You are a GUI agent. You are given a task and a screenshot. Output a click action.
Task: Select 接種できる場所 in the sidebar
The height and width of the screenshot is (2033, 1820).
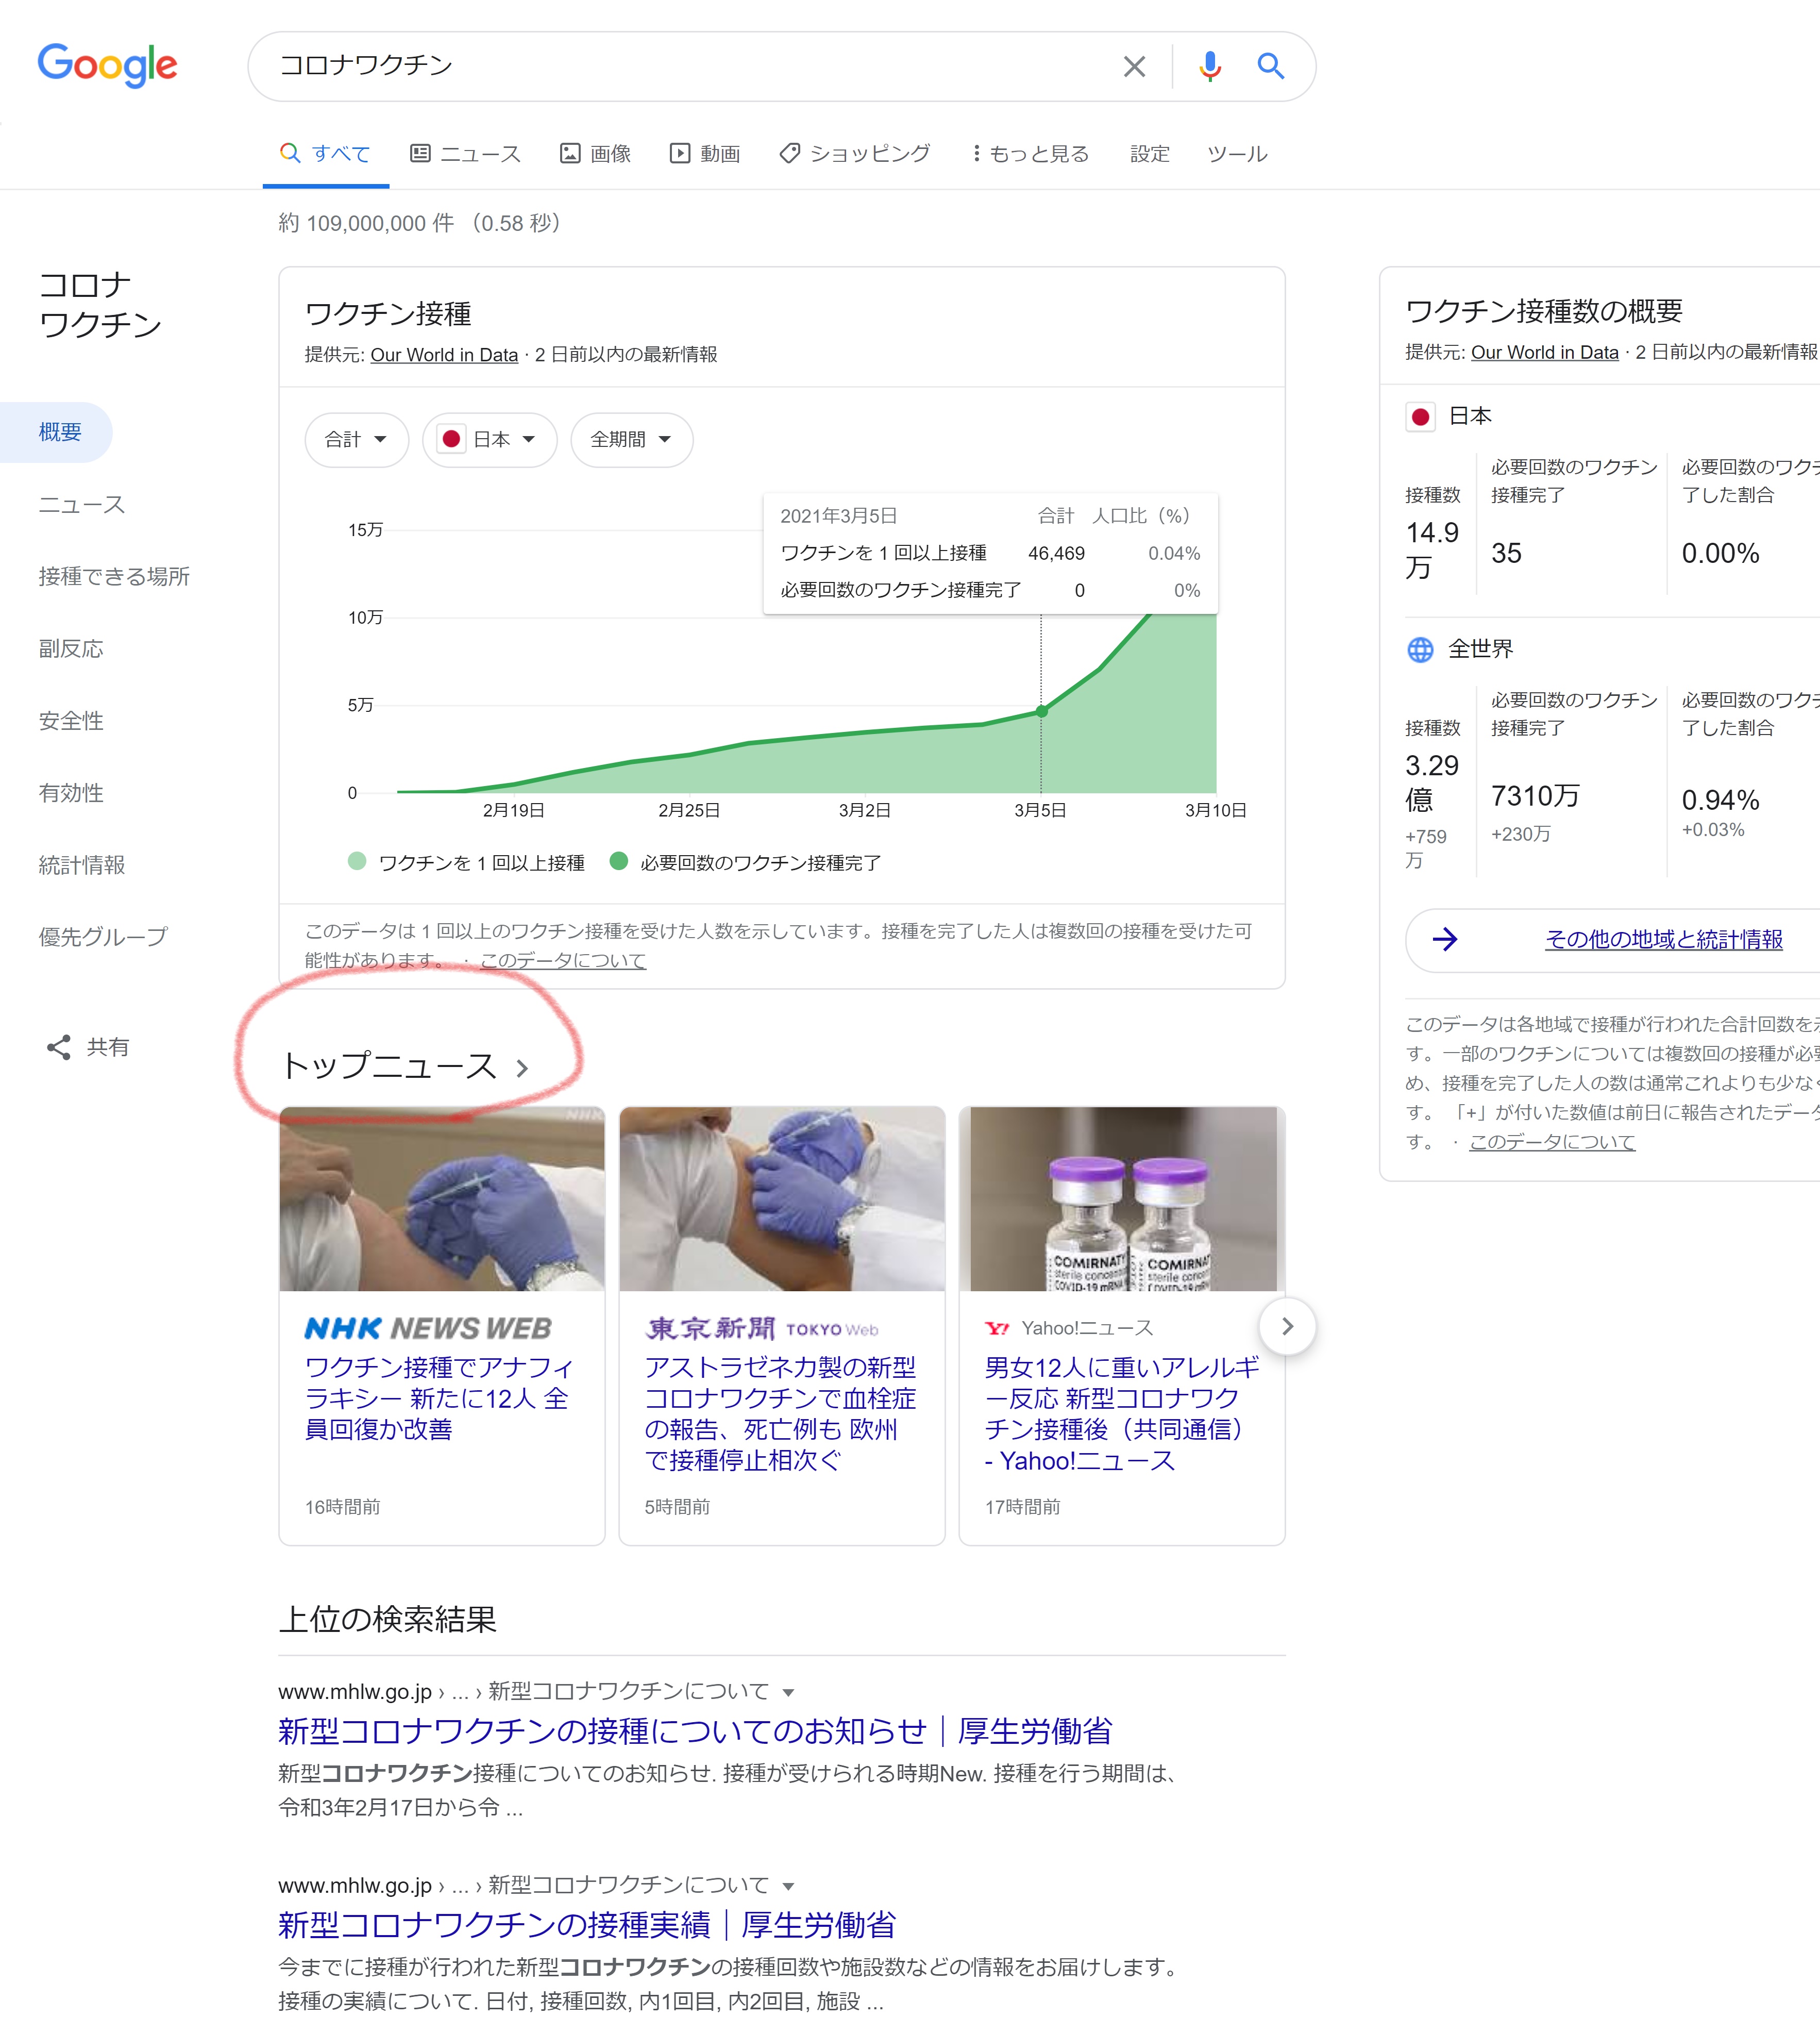tap(114, 577)
